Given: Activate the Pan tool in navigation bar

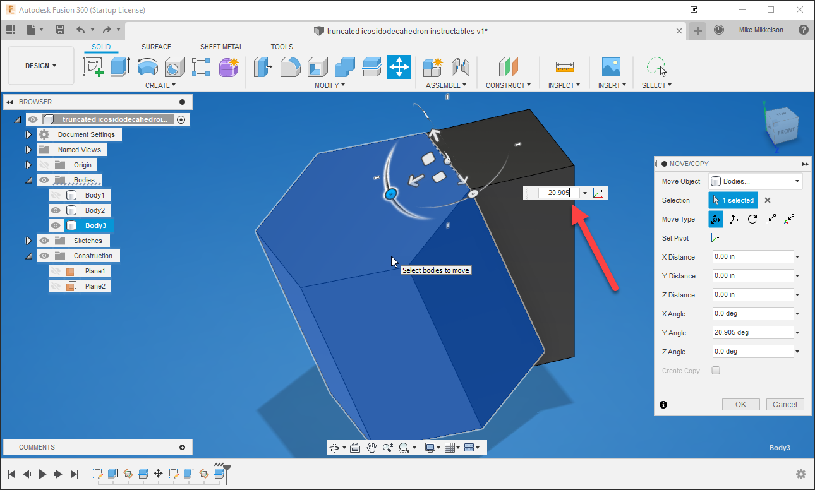Looking at the screenshot, I should (372, 447).
